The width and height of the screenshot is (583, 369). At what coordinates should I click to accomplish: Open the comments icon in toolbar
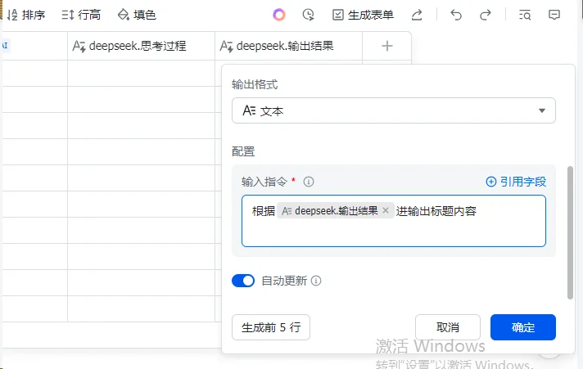pos(554,15)
